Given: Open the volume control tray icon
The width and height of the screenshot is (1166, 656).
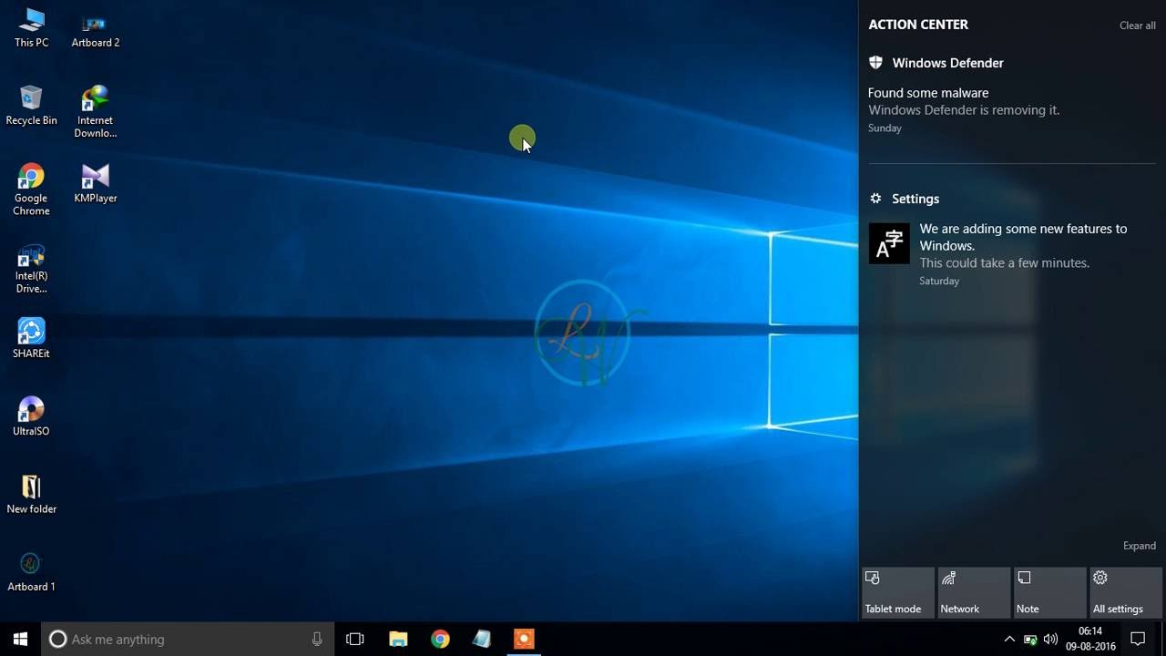Looking at the screenshot, I should click(x=1050, y=639).
